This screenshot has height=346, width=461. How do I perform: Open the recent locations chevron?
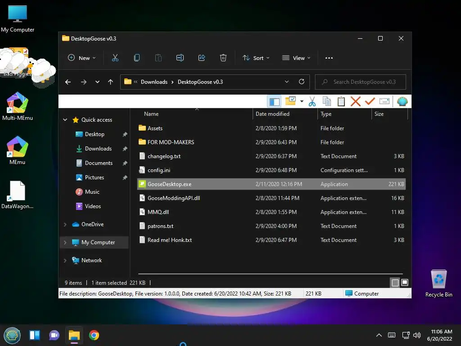tap(97, 82)
